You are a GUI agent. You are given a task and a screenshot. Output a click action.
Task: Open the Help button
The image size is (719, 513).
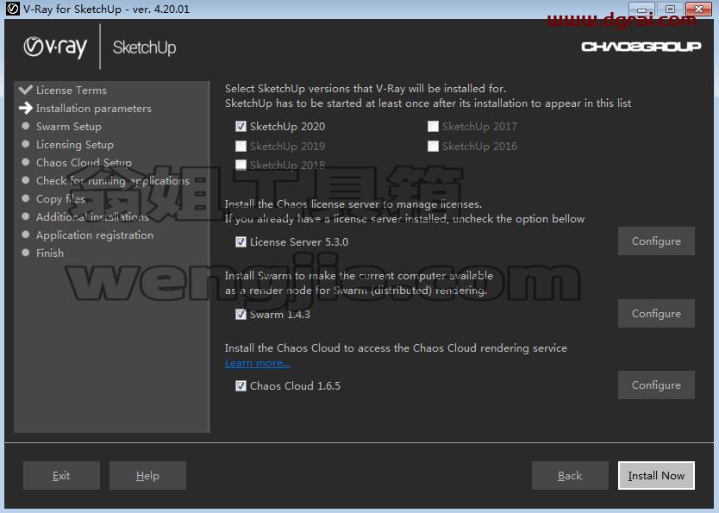coord(147,476)
